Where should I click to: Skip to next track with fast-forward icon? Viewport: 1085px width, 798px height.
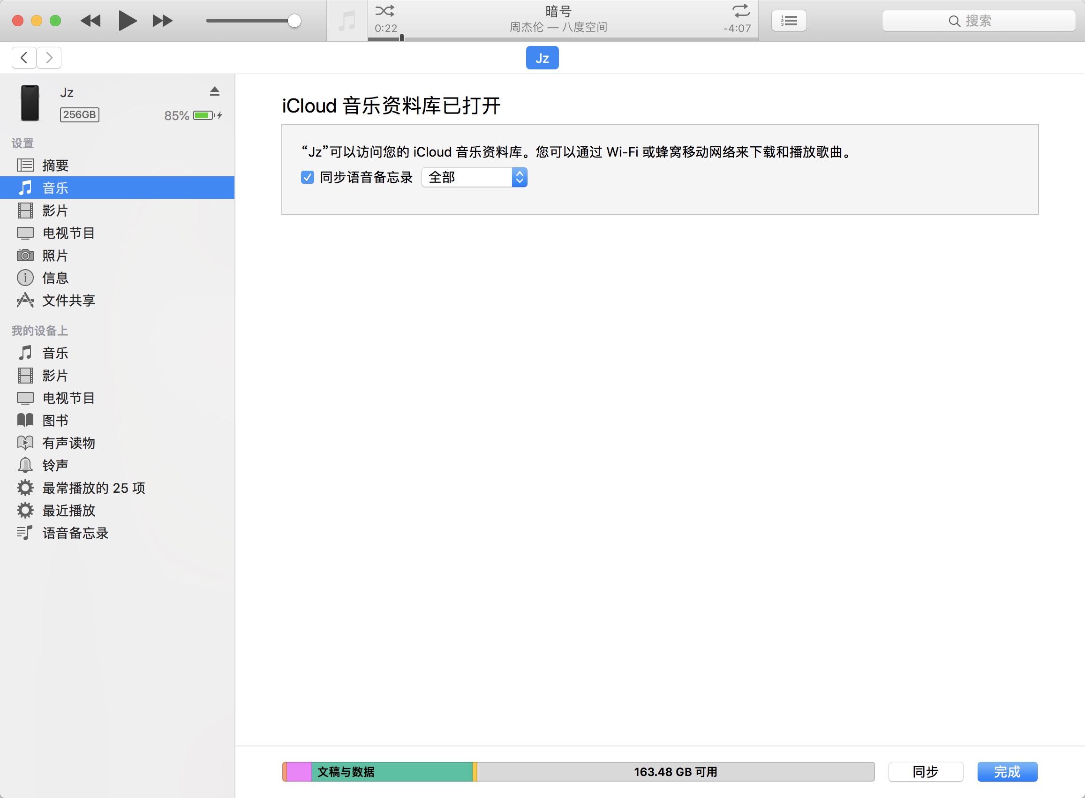coord(162,21)
